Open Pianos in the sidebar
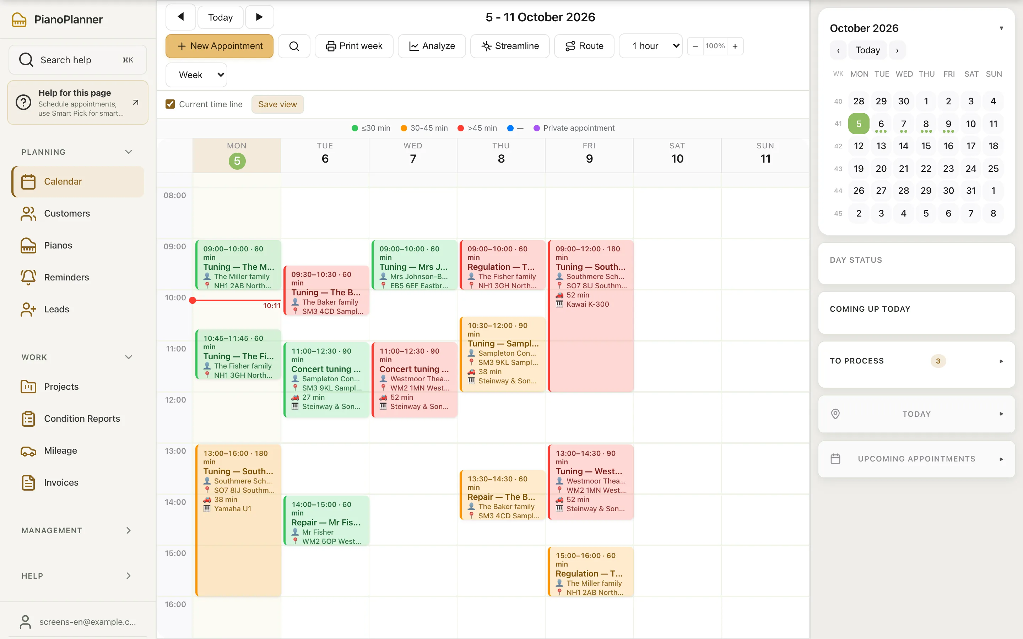The image size is (1023, 639). pos(78,245)
